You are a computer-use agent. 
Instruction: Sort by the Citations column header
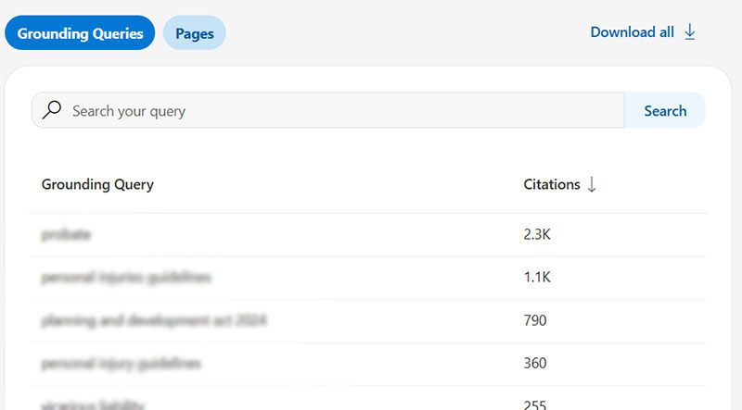552,184
